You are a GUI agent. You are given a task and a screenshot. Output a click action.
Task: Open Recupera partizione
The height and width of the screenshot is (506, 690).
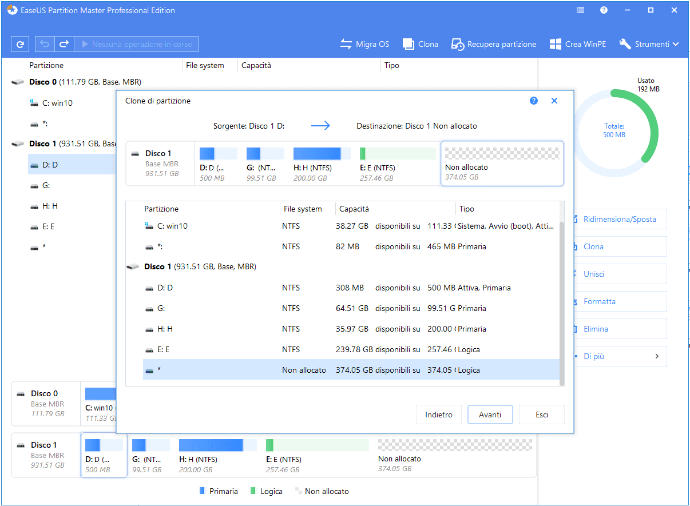click(x=494, y=44)
